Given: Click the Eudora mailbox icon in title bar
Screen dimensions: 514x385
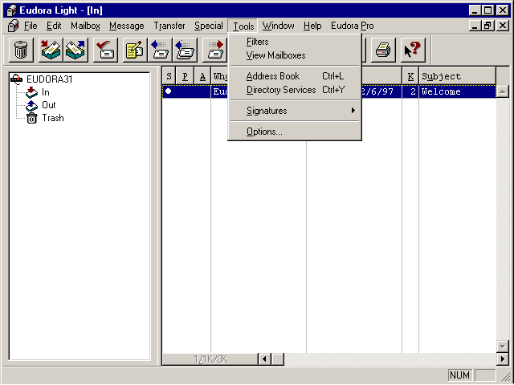Looking at the screenshot, I should [x=11, y=10].
